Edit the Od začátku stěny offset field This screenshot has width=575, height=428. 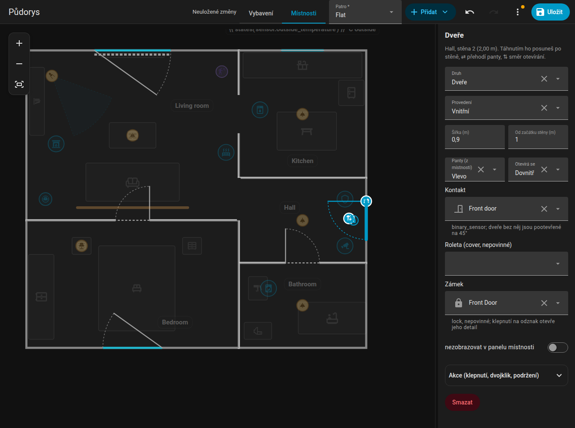click(538, 137)
